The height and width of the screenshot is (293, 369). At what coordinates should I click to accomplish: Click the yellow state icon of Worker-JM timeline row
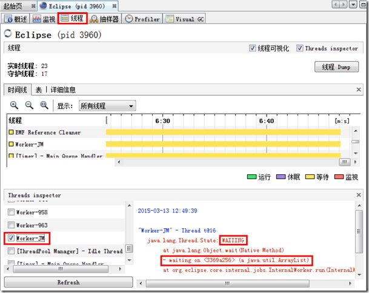coord(11,143)
